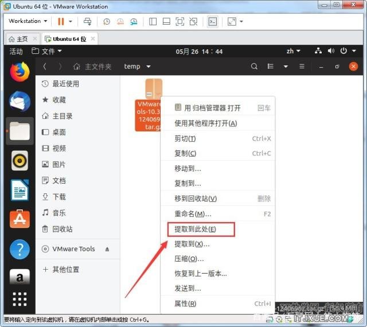
Task: Toggle VMware full screen mode icon
Action: click(x=231, y=21)
